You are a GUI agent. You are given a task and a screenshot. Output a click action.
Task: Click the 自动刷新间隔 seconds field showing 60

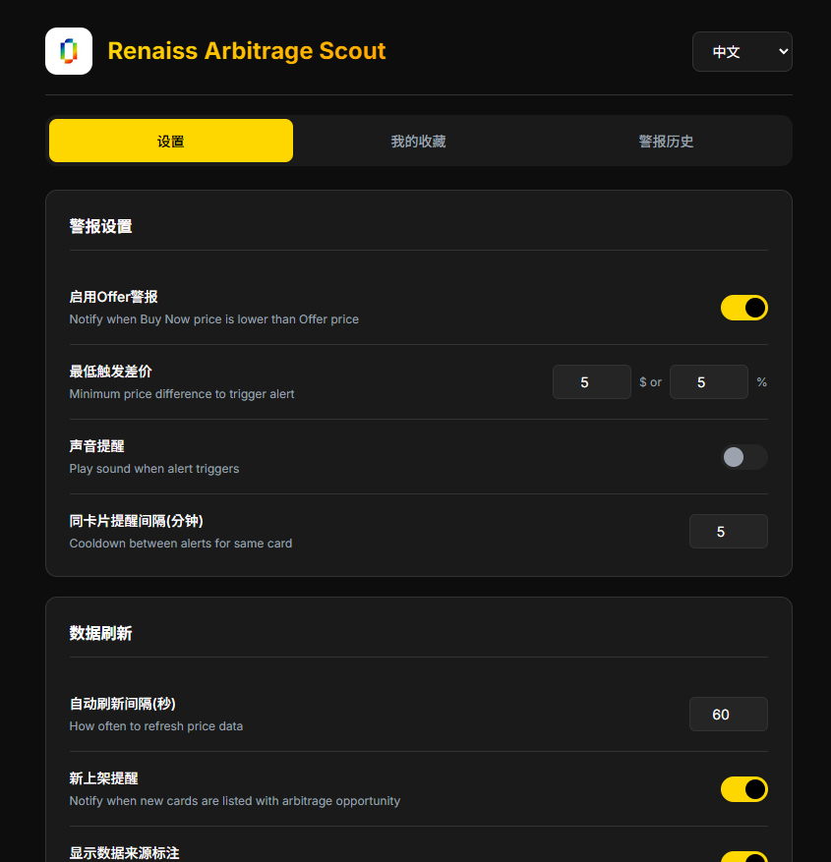coord(729,715)
